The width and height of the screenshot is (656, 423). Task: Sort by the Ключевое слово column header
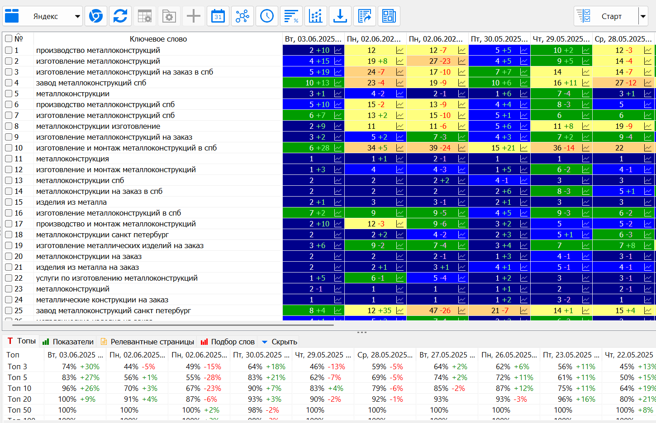[158, 39]
